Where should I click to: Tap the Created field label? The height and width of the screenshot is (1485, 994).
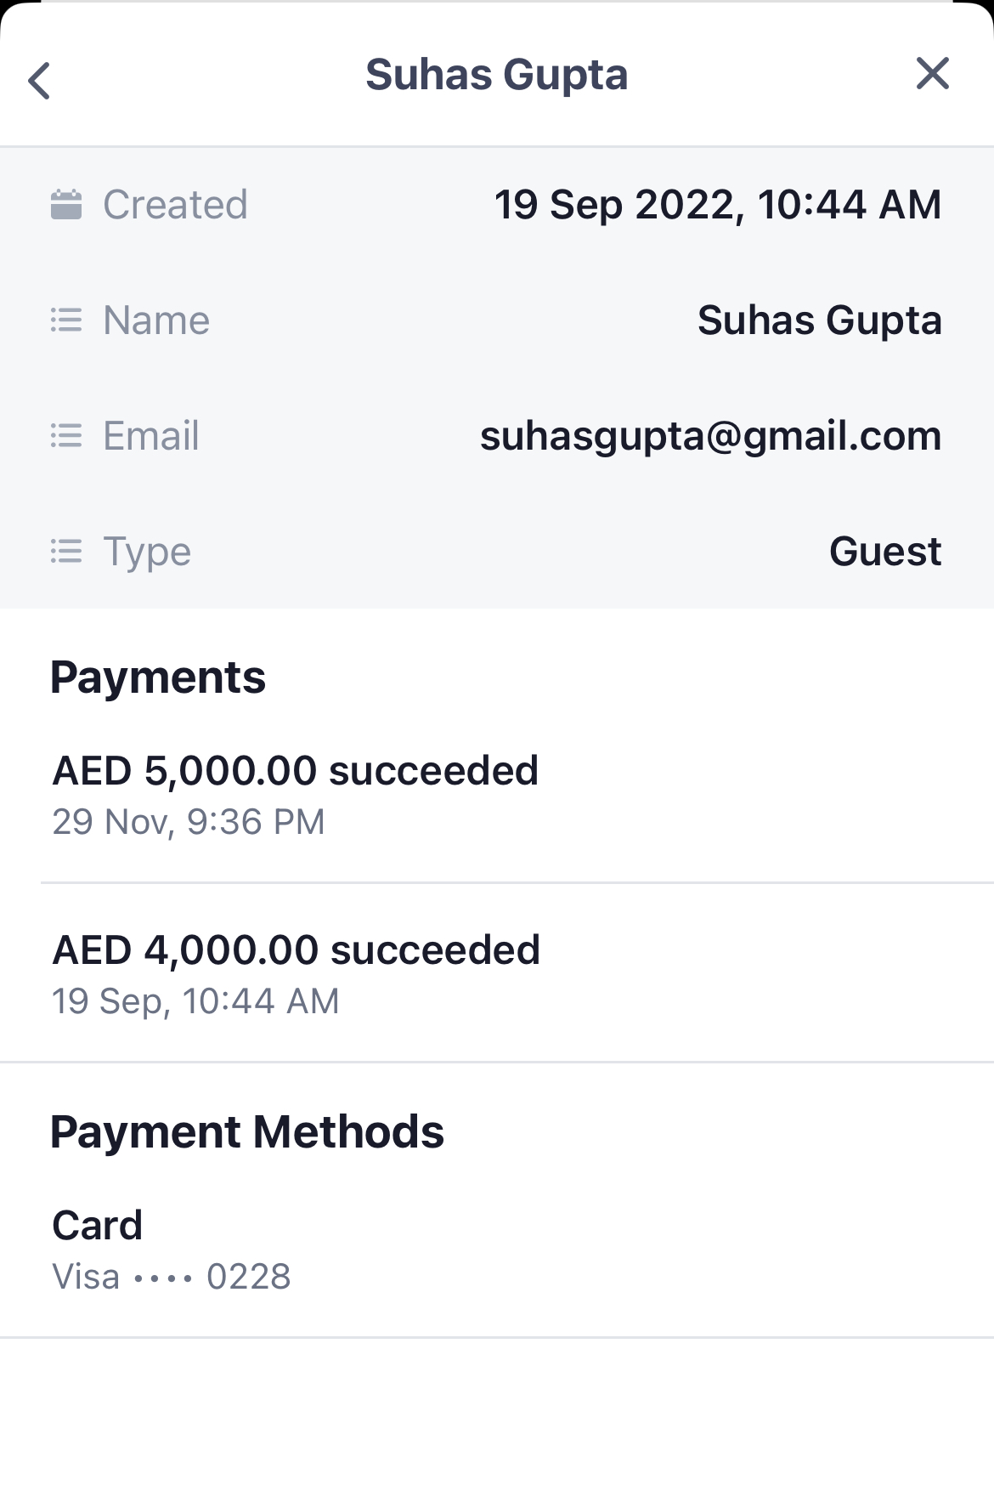[x=175, y=205]
